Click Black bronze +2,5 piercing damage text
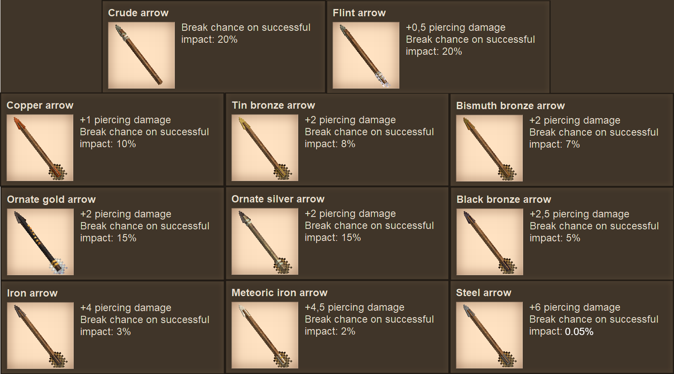 tap(579, 214)
